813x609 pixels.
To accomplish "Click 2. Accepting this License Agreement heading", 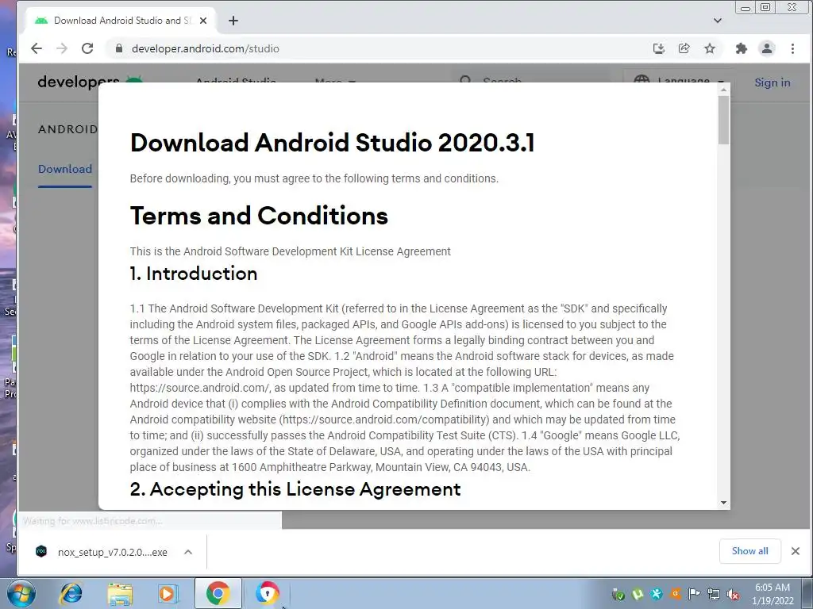I will click(x=295, y=489).
